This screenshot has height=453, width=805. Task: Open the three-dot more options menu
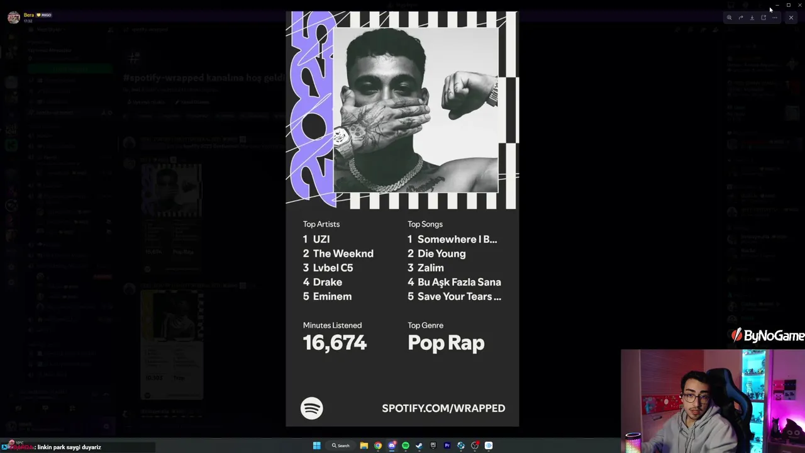[x=775, y=18]
